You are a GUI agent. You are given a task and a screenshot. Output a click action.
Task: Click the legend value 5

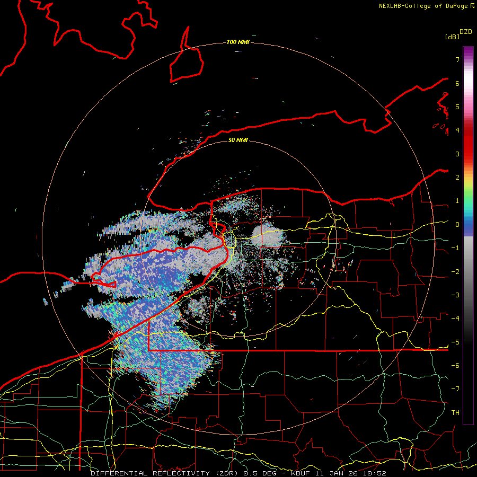[x=457, y=107]
